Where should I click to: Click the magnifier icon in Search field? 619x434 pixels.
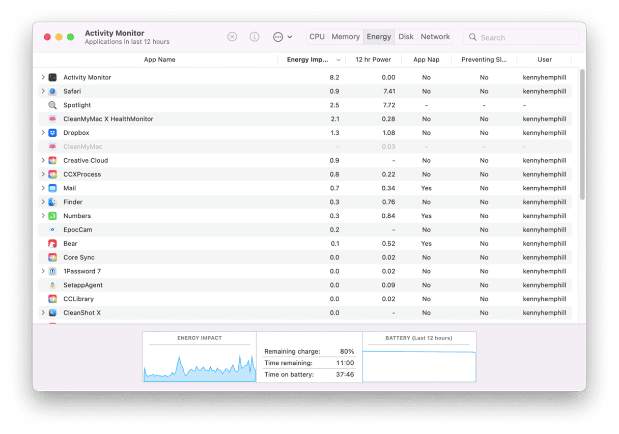472,37
